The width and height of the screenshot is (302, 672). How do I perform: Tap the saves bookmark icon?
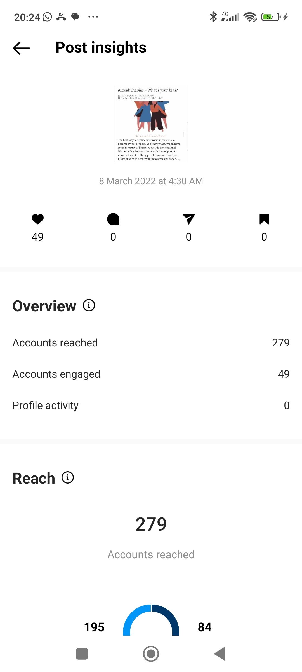coord(264,219)
